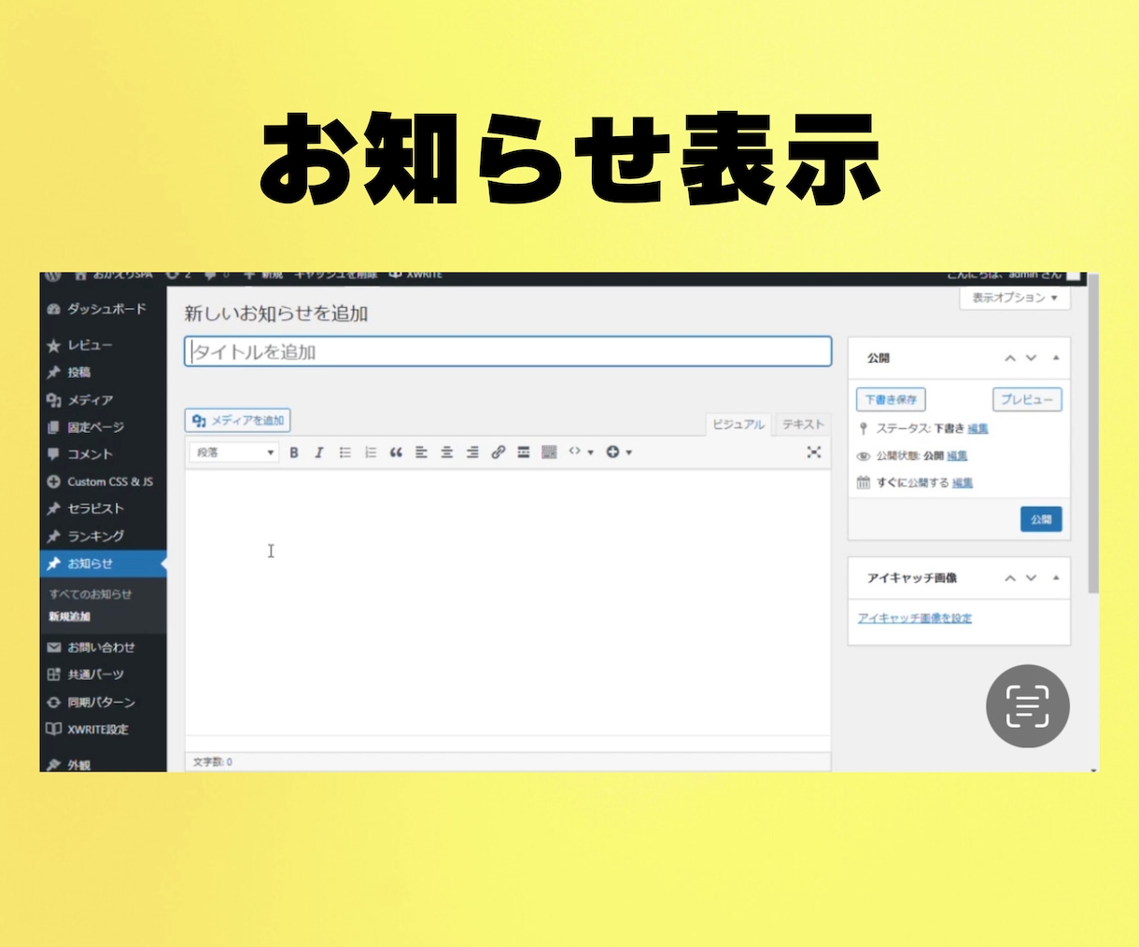Focus the タイトルを追加 title field
This screenshot has width=1139, height=947.
coord(508,352)
